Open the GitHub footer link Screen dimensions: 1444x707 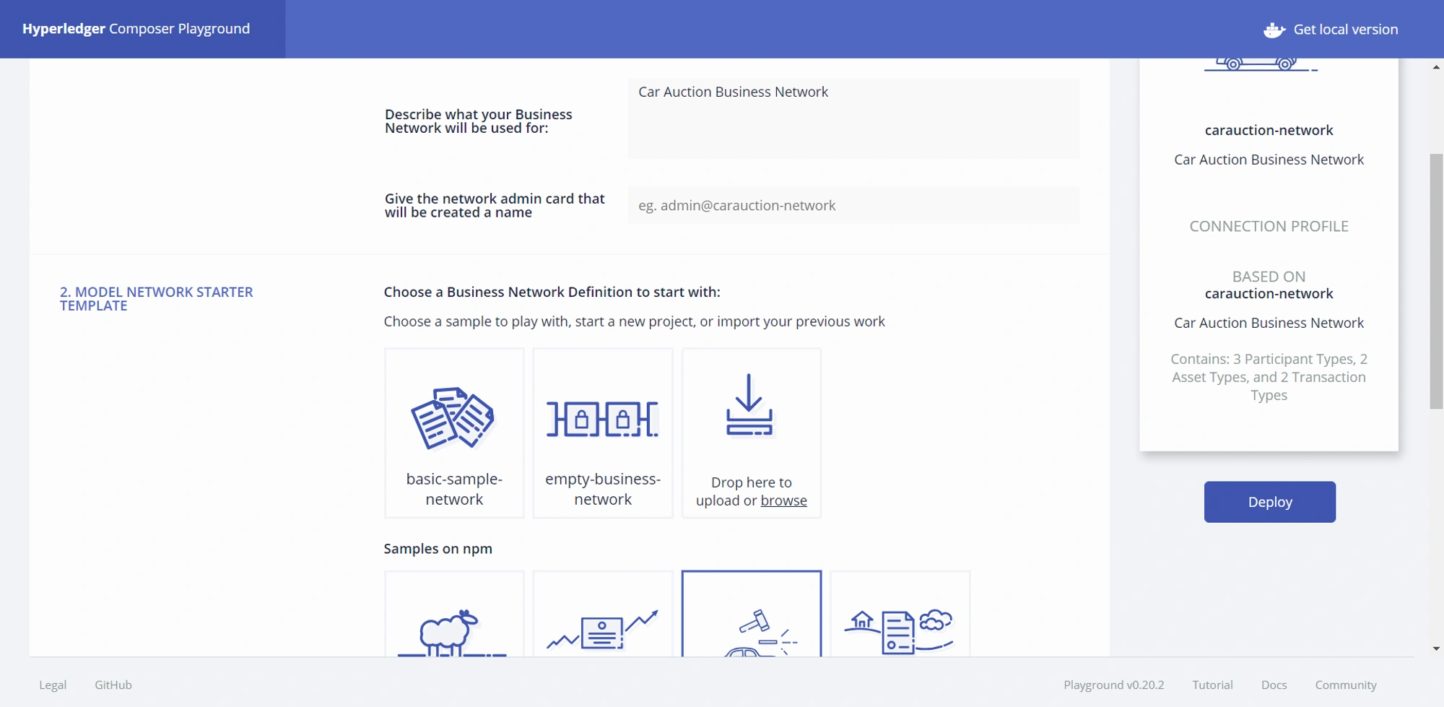tap(113, 685)
